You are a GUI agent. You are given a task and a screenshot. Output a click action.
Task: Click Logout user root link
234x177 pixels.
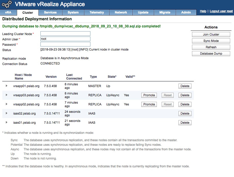point(221,11)
